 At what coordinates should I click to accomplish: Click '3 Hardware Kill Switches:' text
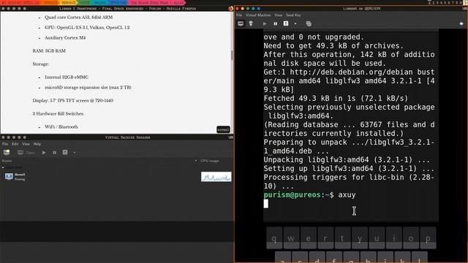(x=58, y=114)
